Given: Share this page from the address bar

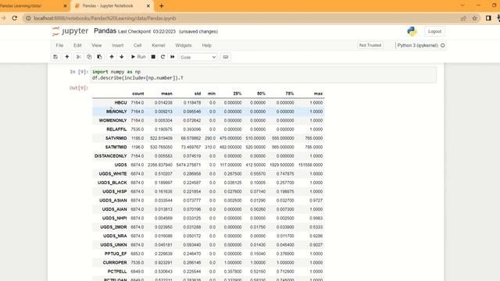Looking at the screenshot, I should [x=463, y=18].
